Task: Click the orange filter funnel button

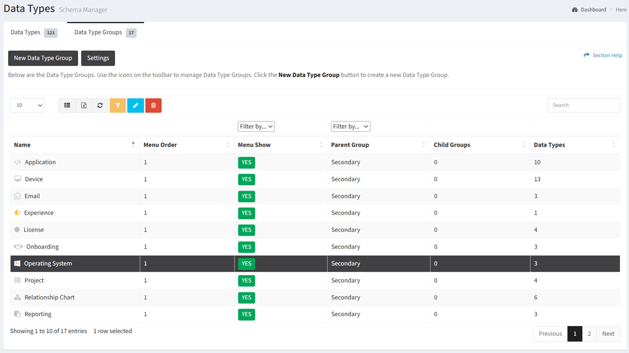Action: pos(118,105)
